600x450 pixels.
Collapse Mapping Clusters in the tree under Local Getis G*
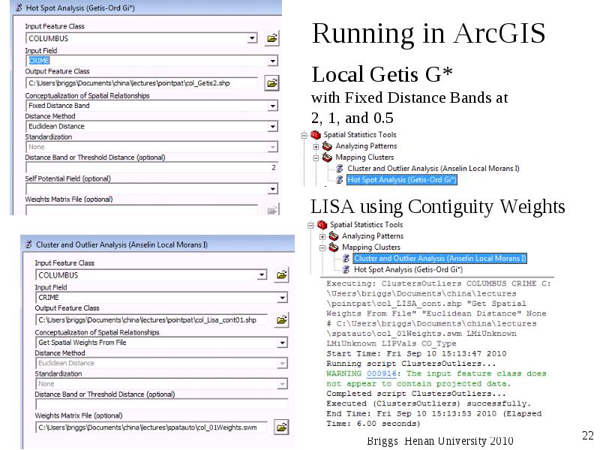[x=316, y=157]
